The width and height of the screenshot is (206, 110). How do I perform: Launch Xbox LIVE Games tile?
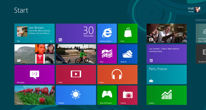107,95
